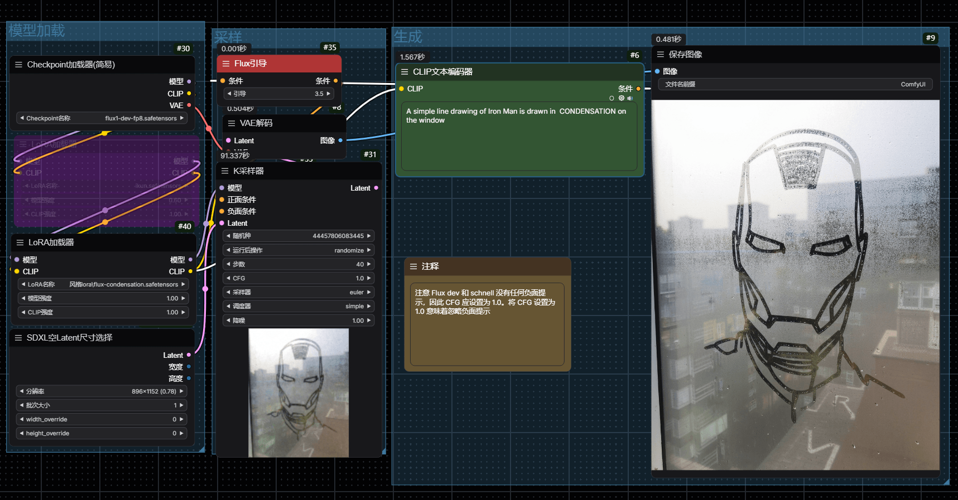Open the SDXL空Latent尺寸选择 node menu icon
Image resolution: width=958 pixels, height=500 pixels.
pos(18,338)
